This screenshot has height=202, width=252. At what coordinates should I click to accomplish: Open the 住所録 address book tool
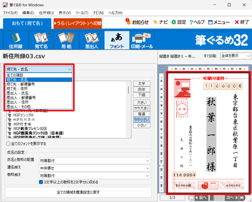16,40
